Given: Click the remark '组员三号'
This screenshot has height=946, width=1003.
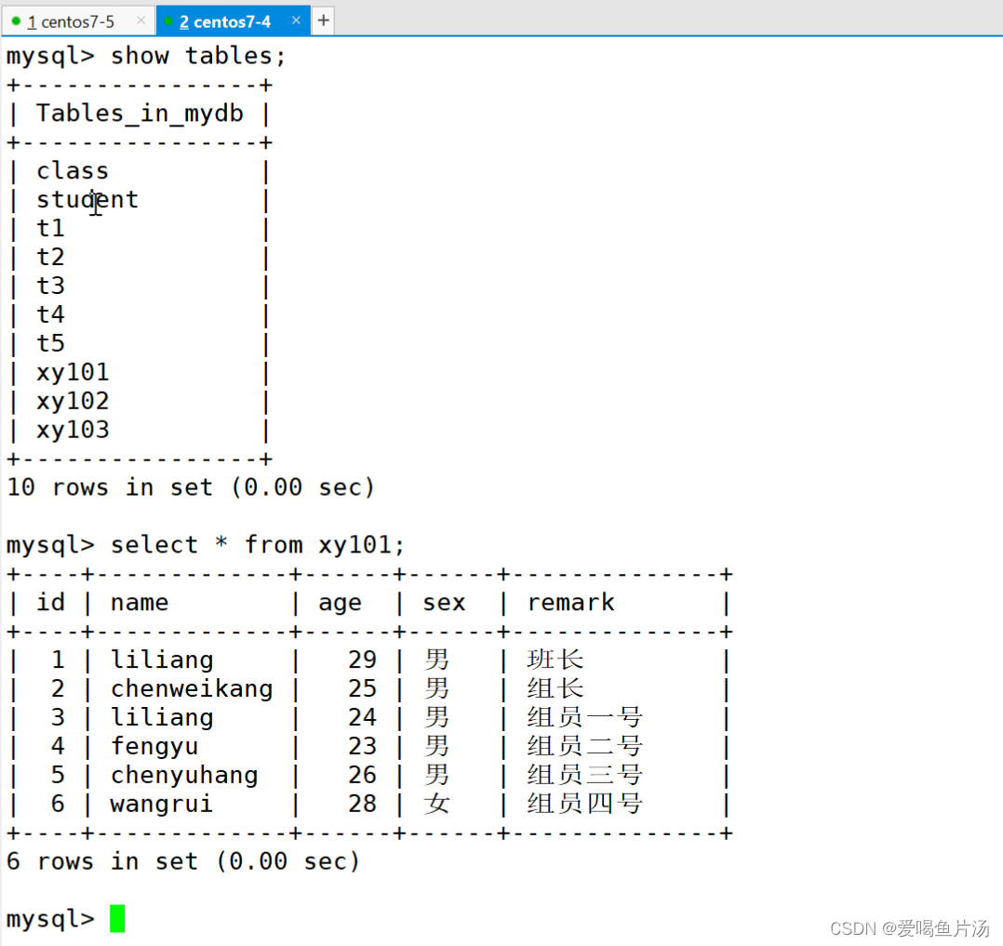Looking at the screenshot, I should pyautogui.click(x=585, y=775).
